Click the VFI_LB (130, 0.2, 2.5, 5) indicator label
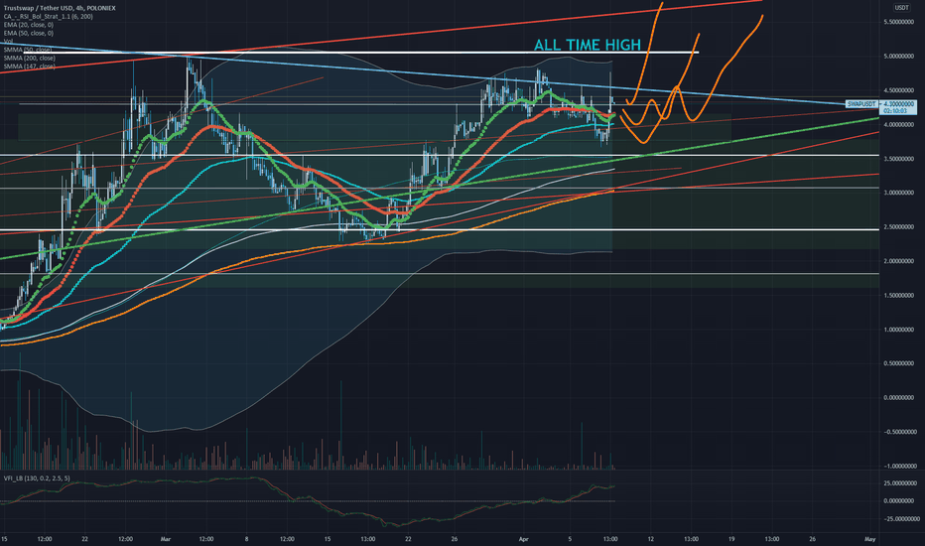This screenshot has height=546, width=925. click(x=37, y=478)
